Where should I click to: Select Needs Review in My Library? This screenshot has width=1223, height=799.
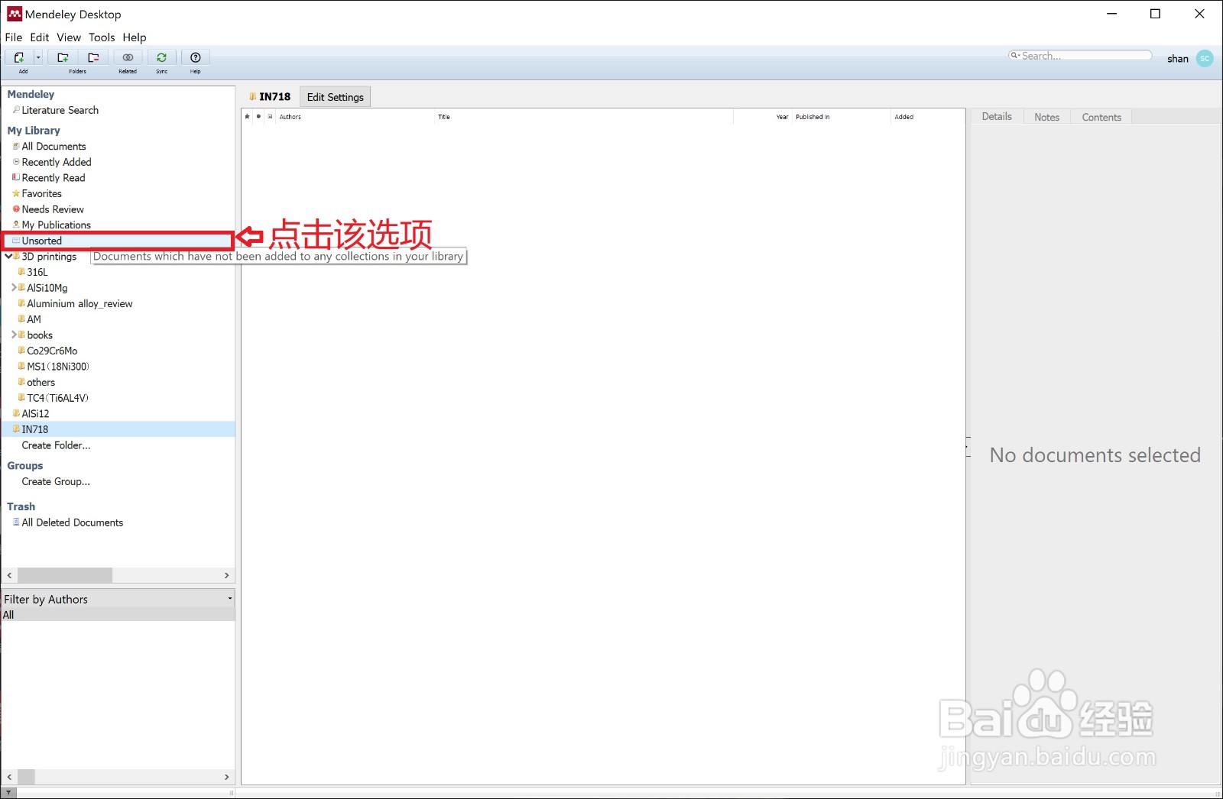(x=52, y=209)
